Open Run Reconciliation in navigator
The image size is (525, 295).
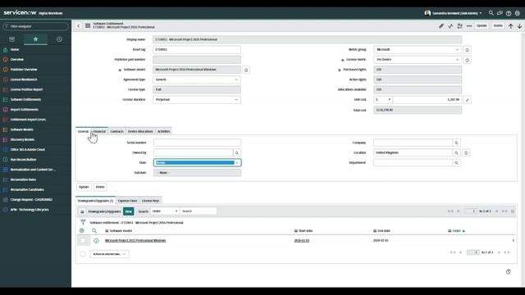pyautogui.click(x=23, y=160)
